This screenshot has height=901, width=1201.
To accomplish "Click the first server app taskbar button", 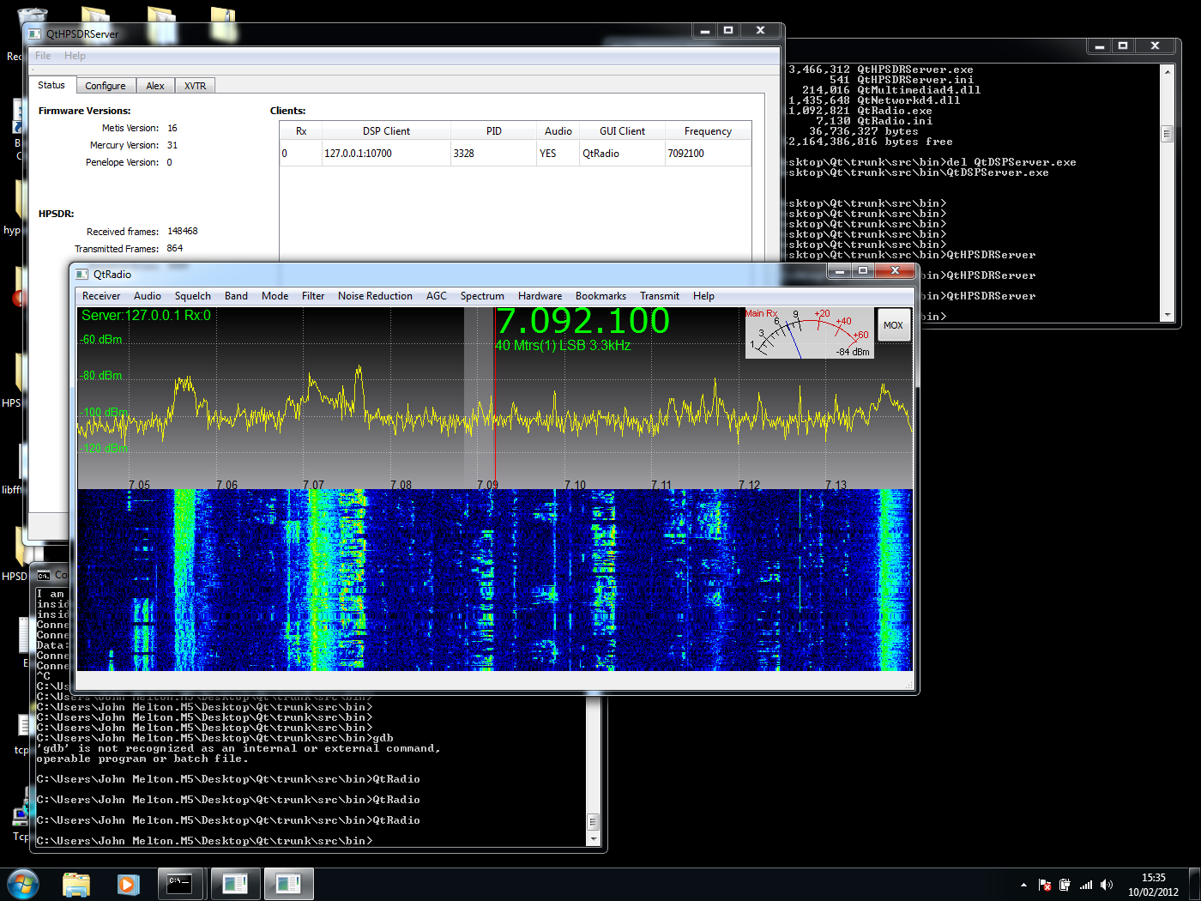I will coord(235,884).
